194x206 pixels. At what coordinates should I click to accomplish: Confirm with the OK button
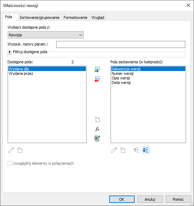pos(122,199)
